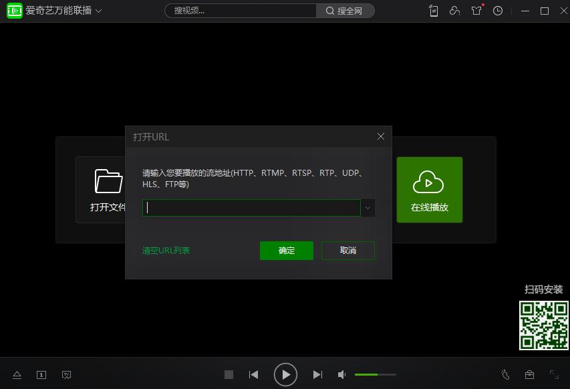The height and width of the screenshot is (389, 570).
Task: Open the cloud sharing icon in the title bar
Action: [454, 11]
